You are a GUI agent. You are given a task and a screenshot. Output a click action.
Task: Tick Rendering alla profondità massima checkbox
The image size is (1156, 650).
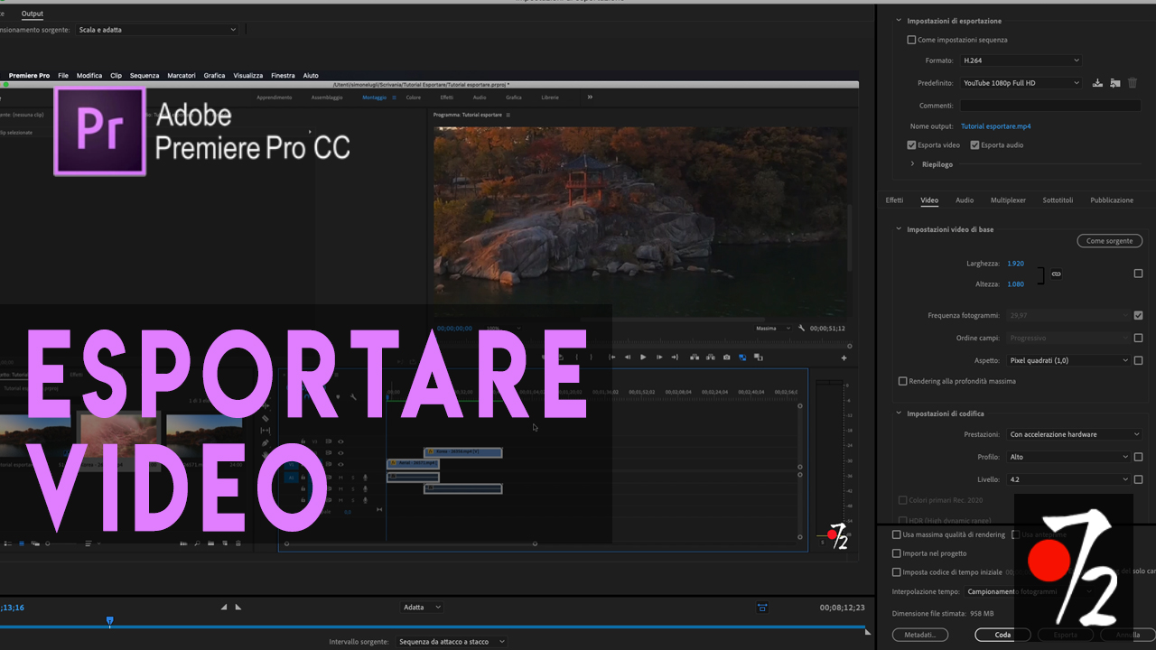(902, 381)
